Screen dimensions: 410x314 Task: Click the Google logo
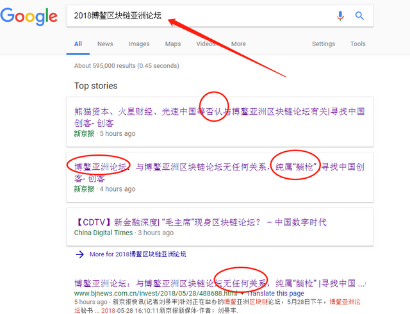pyautogui.click(x=29, y=17)
